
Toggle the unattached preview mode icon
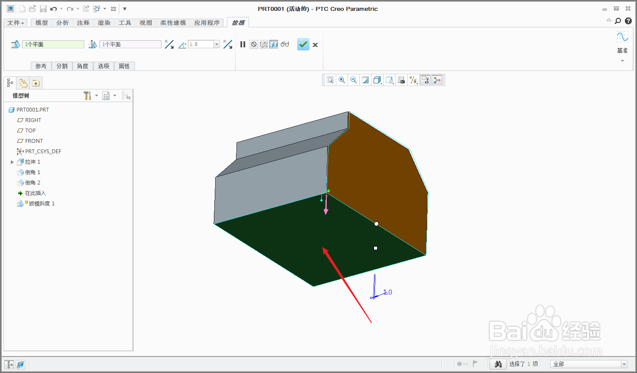pyautogui.click(x=264, y=44)
